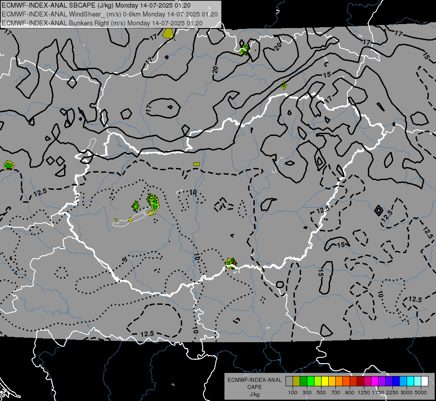The height and width of the screenshot is (401, 436).
Task: Click the legend unit label J/kg
Action: [255, 394]
